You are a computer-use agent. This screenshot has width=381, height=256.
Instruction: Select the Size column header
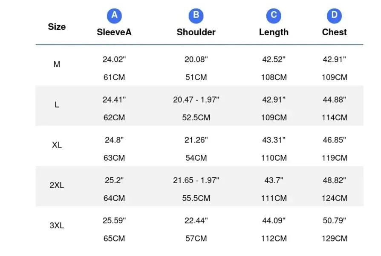pos(57,27)
